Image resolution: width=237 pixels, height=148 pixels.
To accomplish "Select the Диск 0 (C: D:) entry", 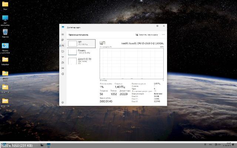I will pos(81,61).
